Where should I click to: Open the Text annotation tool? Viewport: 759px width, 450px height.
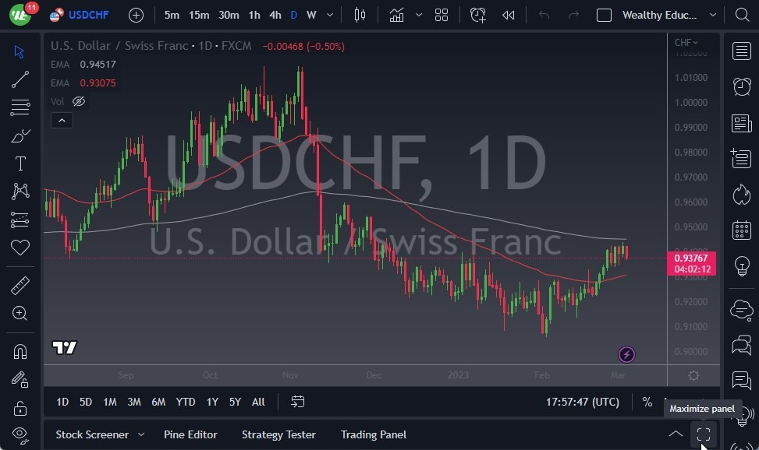20,163
